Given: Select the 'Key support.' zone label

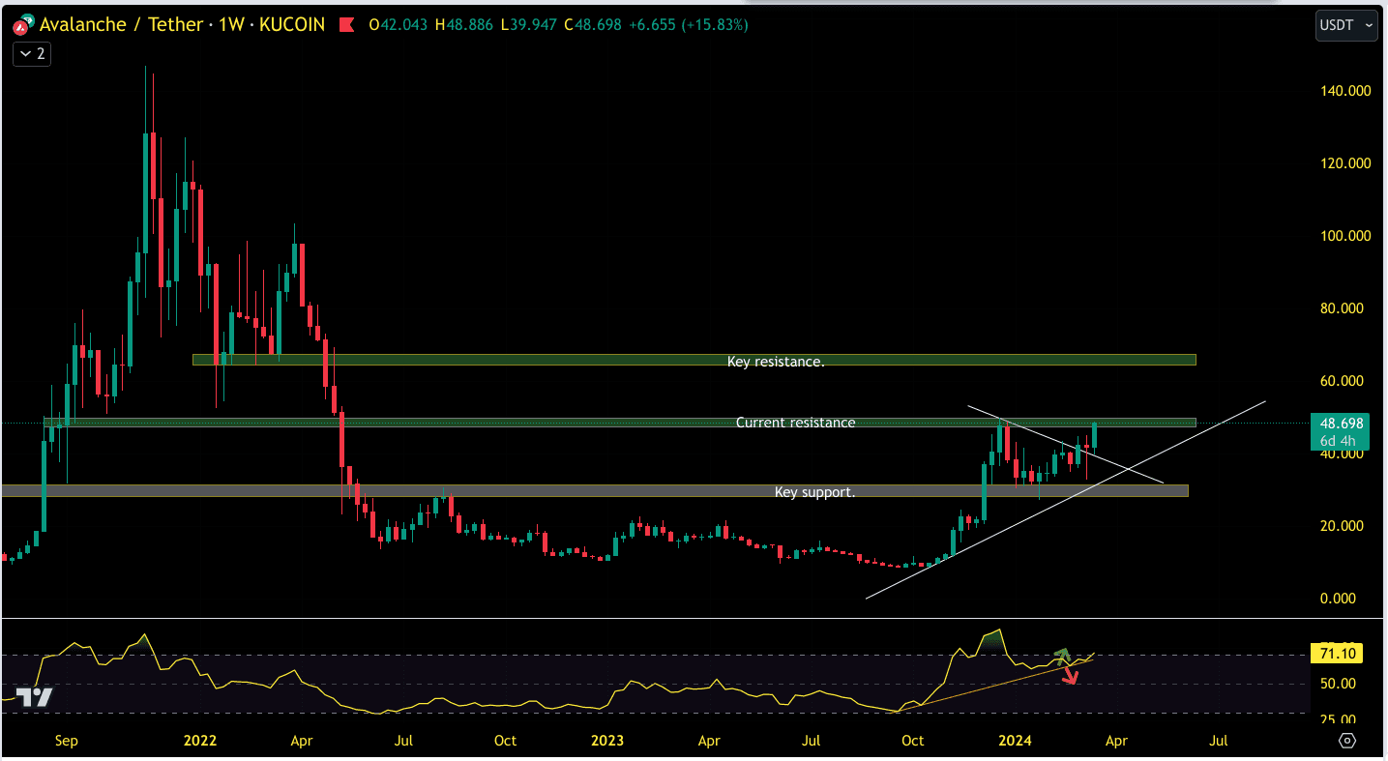Looking at the screenshot, I should (815, 492).
